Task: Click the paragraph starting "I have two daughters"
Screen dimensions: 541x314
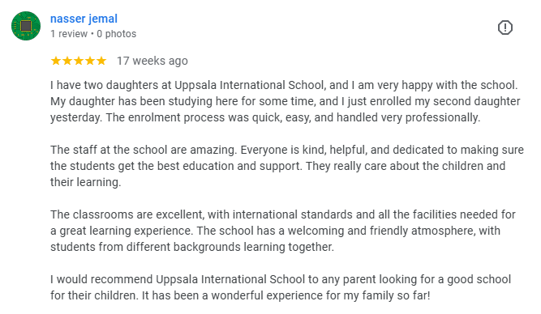Action: (286, 101)
